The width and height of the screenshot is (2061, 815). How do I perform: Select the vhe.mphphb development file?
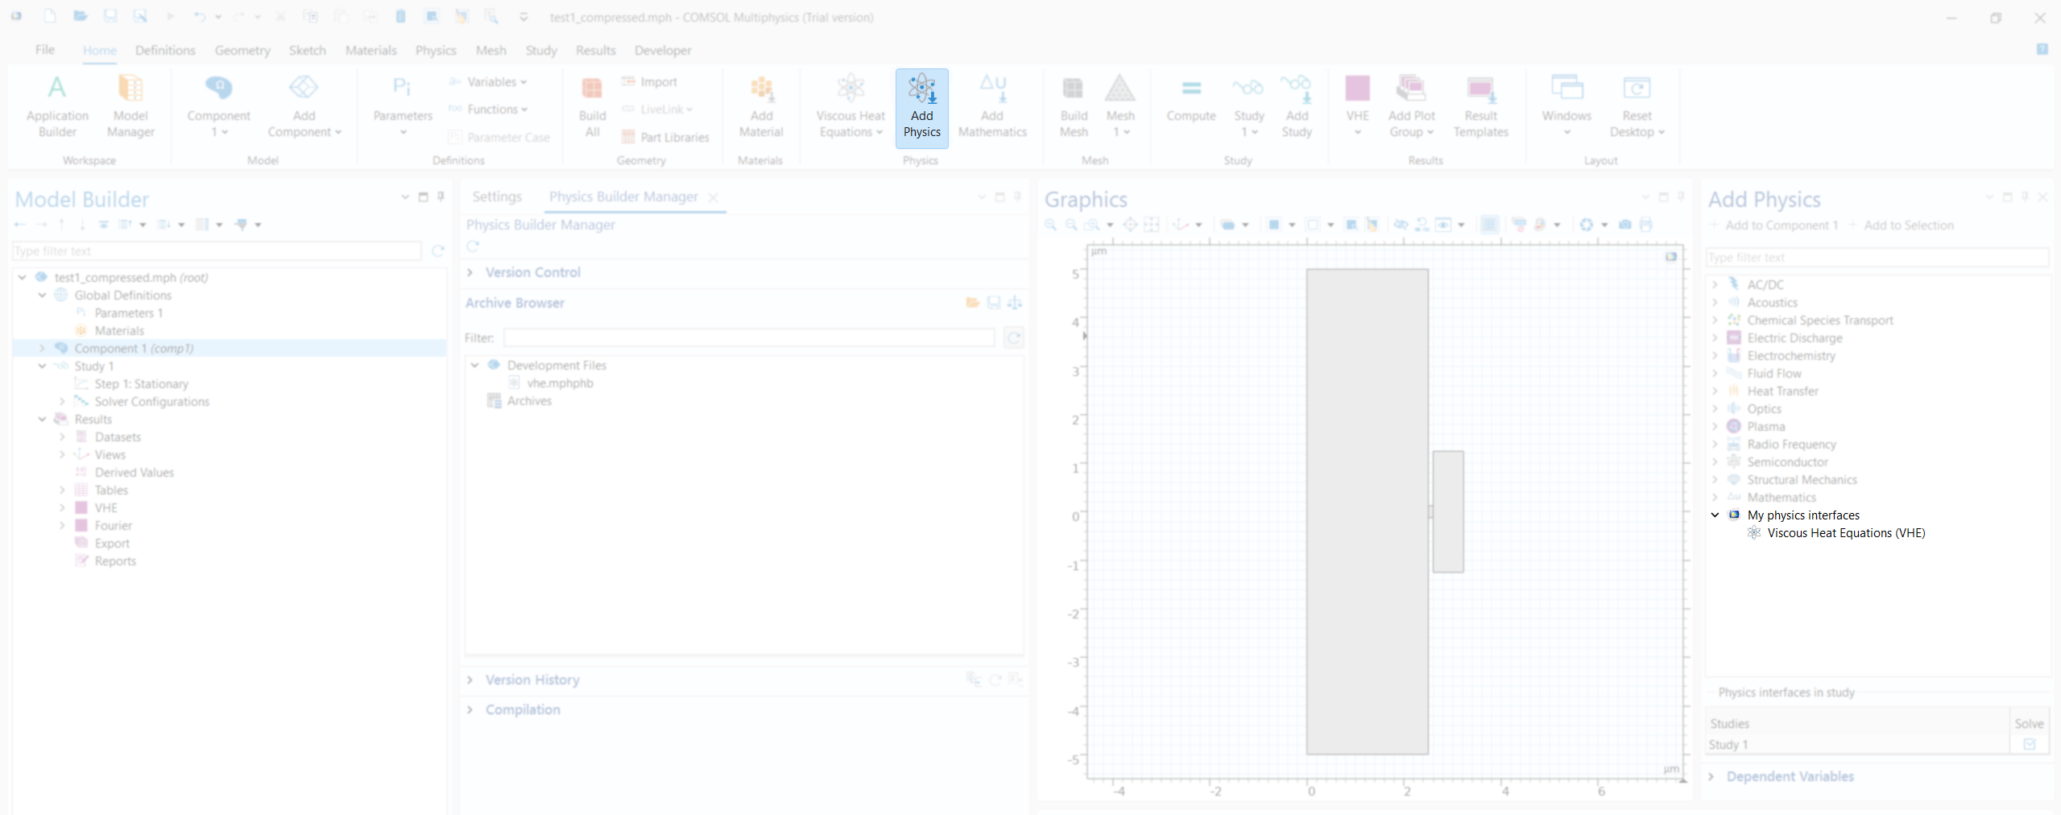coord(560,383)
